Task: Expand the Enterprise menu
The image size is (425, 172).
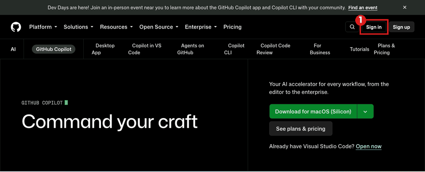Action: [201, 27]
